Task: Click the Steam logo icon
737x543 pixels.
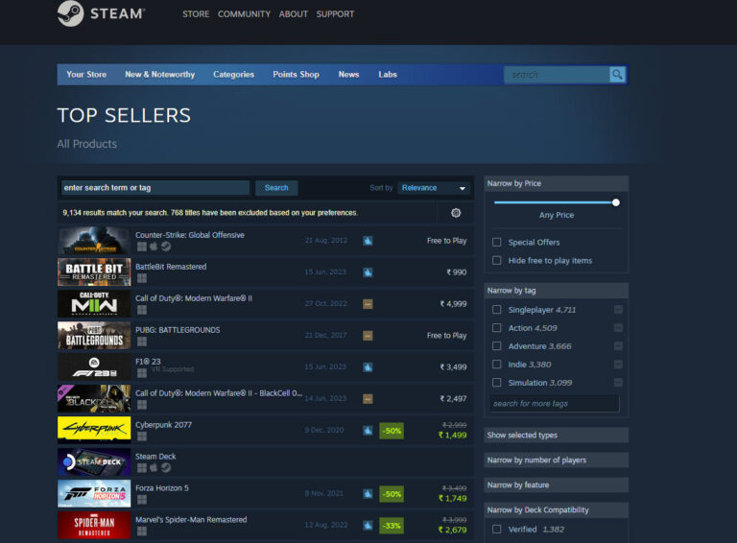Action: pos(70,13)
